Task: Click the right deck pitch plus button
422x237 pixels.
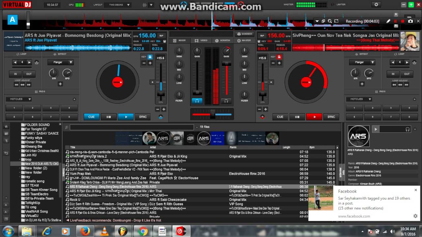Action: tap(266, 109)
